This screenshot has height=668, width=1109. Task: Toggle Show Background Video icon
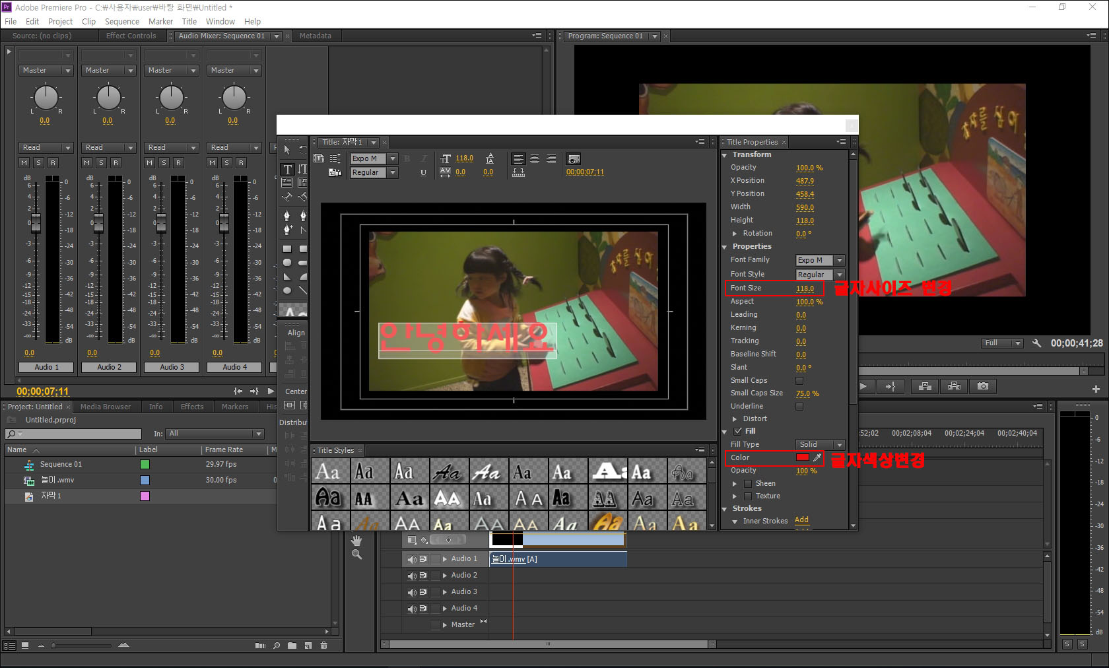coord(574,159)
